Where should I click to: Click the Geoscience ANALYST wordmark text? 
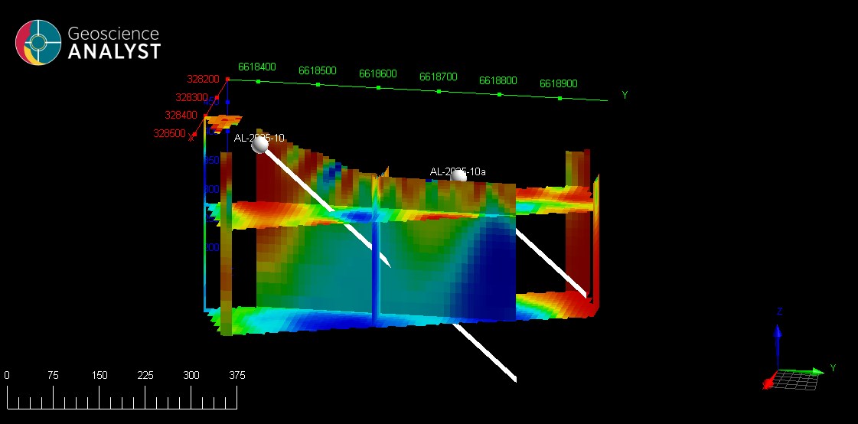point(114,43)
